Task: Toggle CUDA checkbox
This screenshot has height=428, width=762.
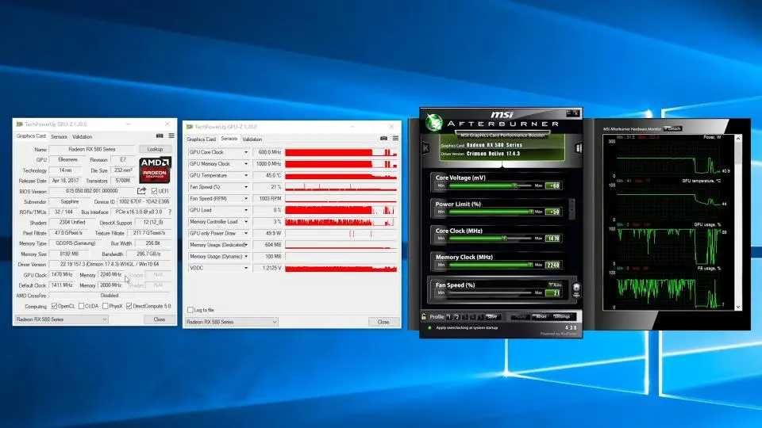Action: point(81,306)
